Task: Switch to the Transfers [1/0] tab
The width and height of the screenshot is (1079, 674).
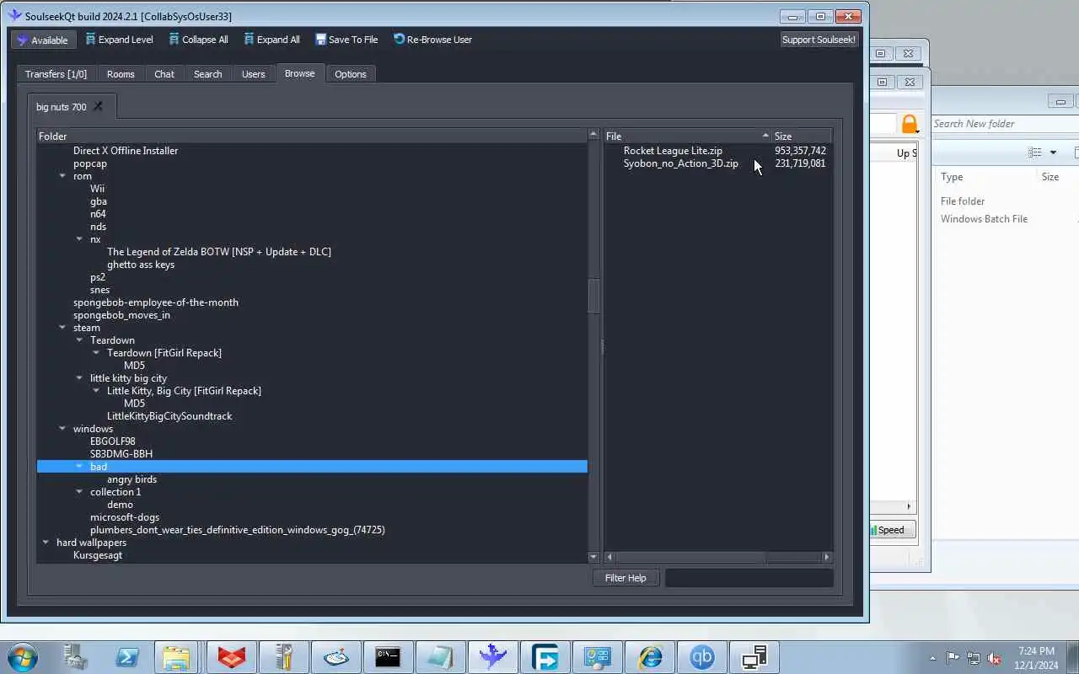Action: click(x=56, y=74)
